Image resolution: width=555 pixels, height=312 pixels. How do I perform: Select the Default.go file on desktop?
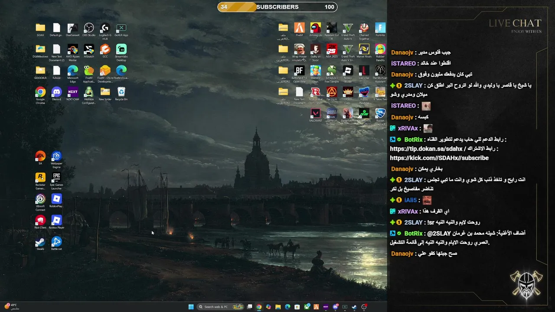coord(56,30)
